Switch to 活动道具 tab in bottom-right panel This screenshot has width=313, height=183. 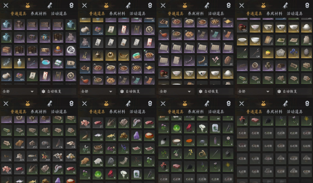(x=294, y=112)
